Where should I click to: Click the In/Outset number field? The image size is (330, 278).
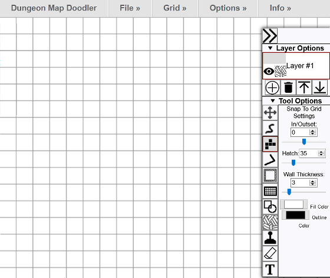pos(304,132)
